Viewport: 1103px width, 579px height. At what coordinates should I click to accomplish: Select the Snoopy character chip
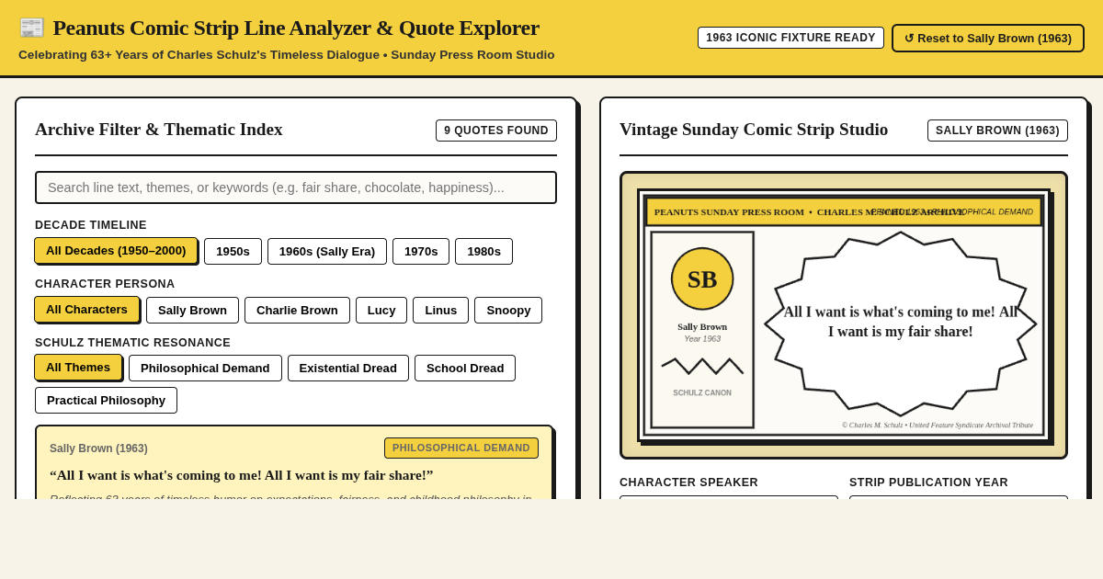click(x=508, y=310)
